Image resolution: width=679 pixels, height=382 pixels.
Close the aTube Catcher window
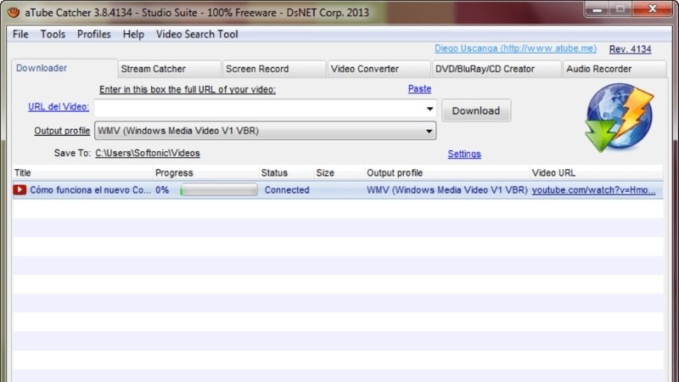pos(653,8)
